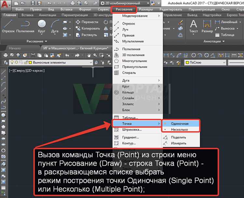
Task: Open the ПоСлою color dropdown
Action: (x=205, y=62)
